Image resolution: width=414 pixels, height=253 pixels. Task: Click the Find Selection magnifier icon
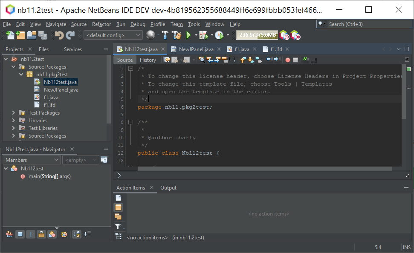[x=202, y=60]
